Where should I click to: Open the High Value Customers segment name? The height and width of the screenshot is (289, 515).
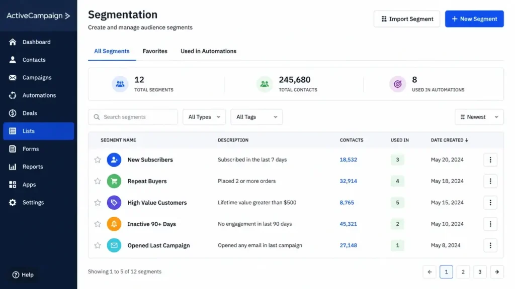coord(157,203)
